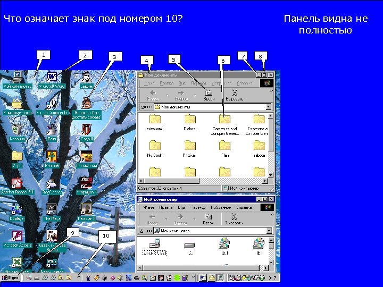Image resolution: width=383 pixels, height=287 pixels.
Task: Click the Пуск (Start) button
Action: click(10, 278)
